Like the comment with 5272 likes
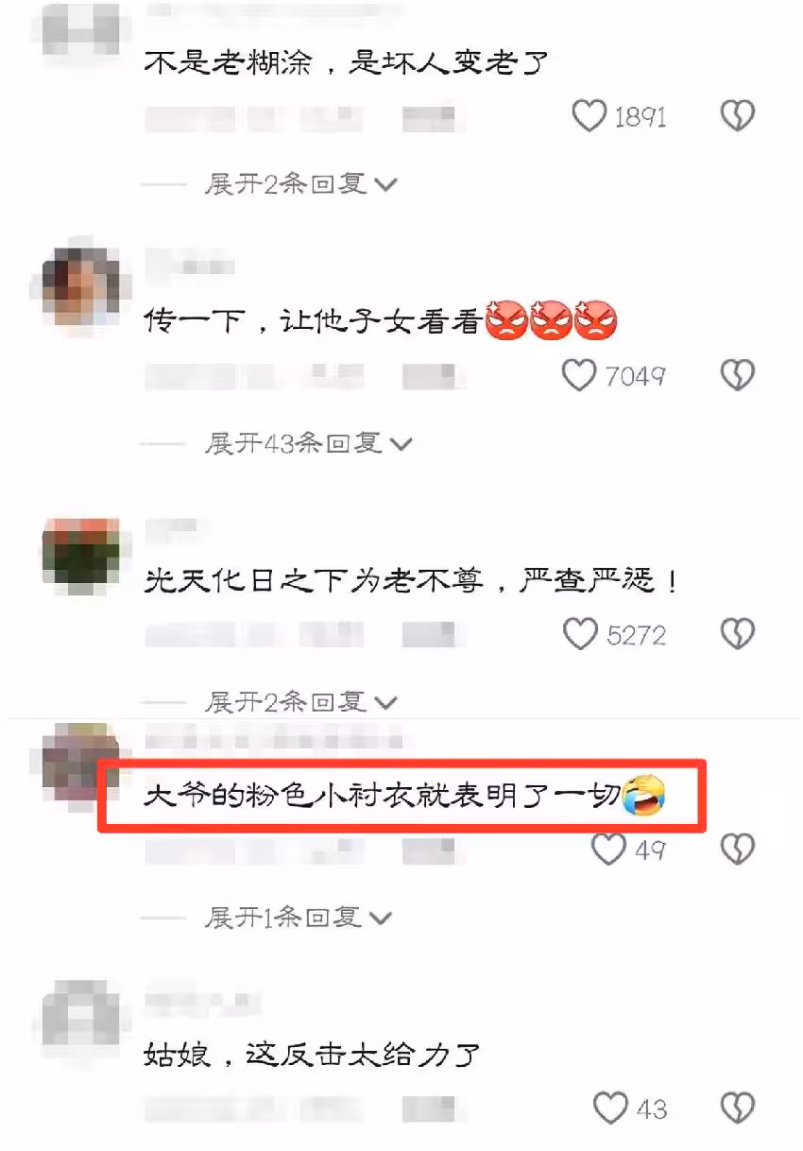 click(x=580, y=634)
